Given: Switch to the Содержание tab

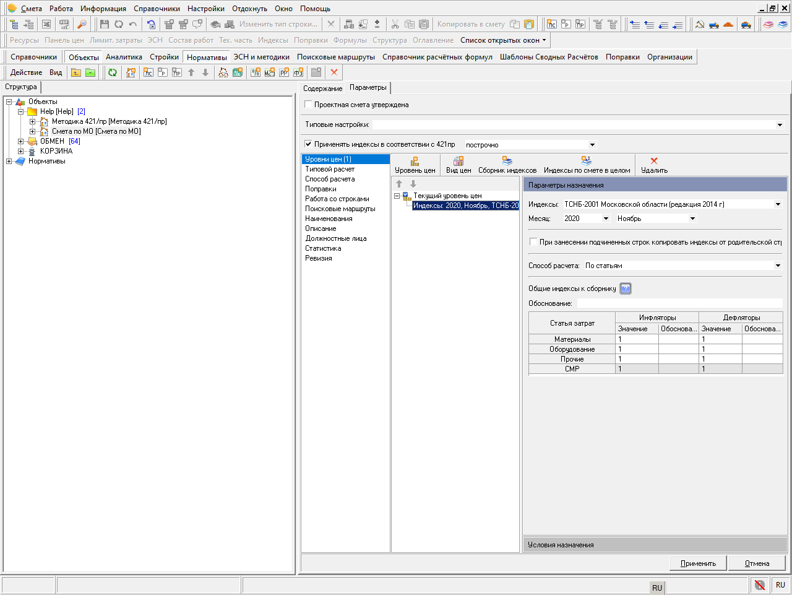Looking at the screenshot, I should pyautogui.click(x=322, y=89).
